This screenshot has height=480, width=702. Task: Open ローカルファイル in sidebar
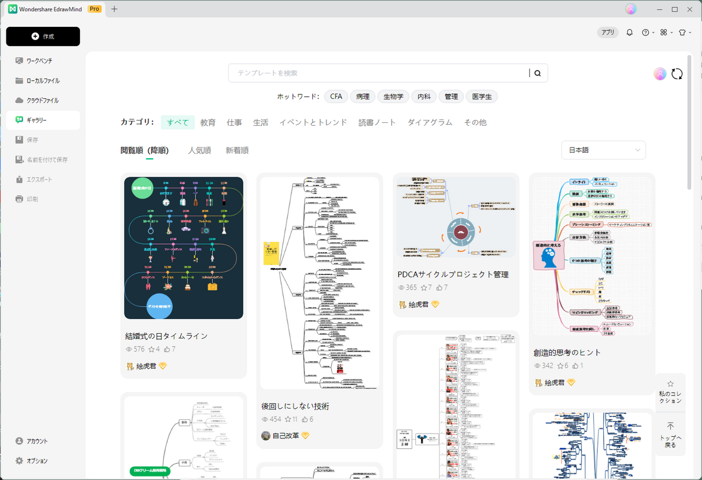pos(43,80)
